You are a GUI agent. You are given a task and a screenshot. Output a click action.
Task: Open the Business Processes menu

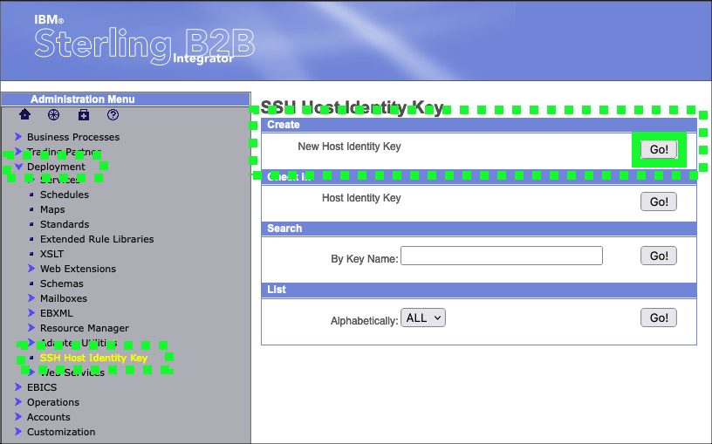tap(73, 137)
